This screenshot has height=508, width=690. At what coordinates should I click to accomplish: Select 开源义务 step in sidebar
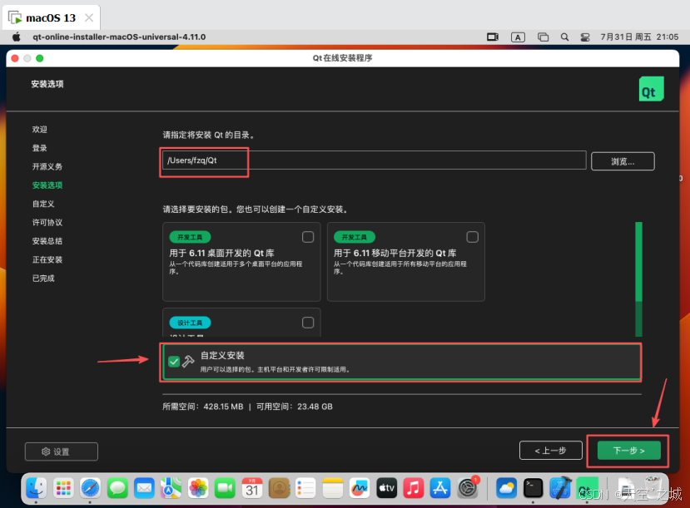tap(47, 166)
